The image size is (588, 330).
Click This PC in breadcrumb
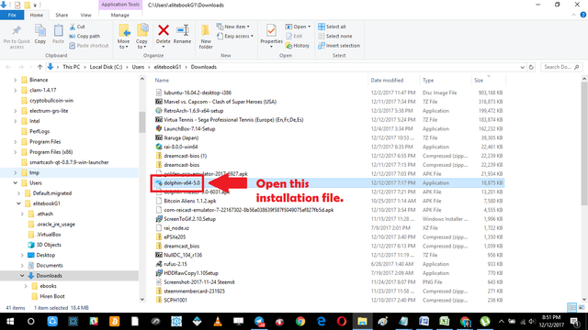(72, 67)
